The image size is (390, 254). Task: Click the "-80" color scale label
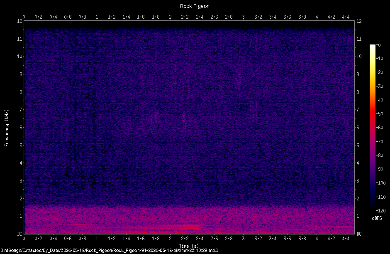[379, 155]
